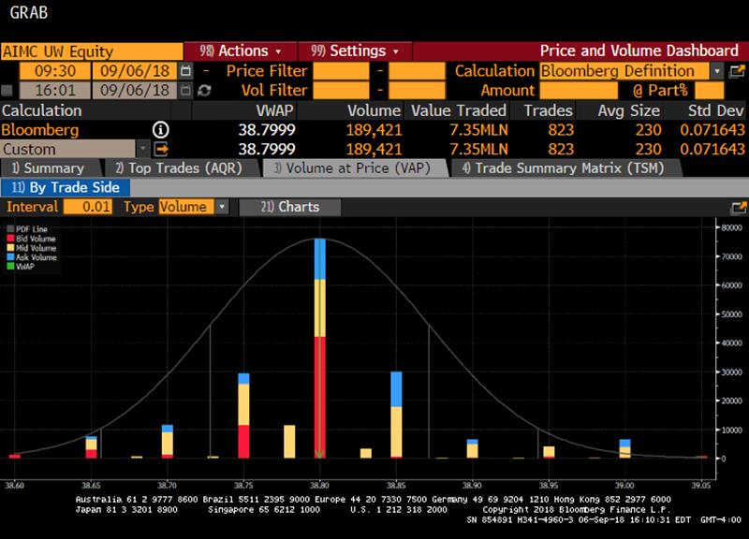Click the Amount input field
Image resolution: width=749 pixels, height=539 pixels.
581,91
